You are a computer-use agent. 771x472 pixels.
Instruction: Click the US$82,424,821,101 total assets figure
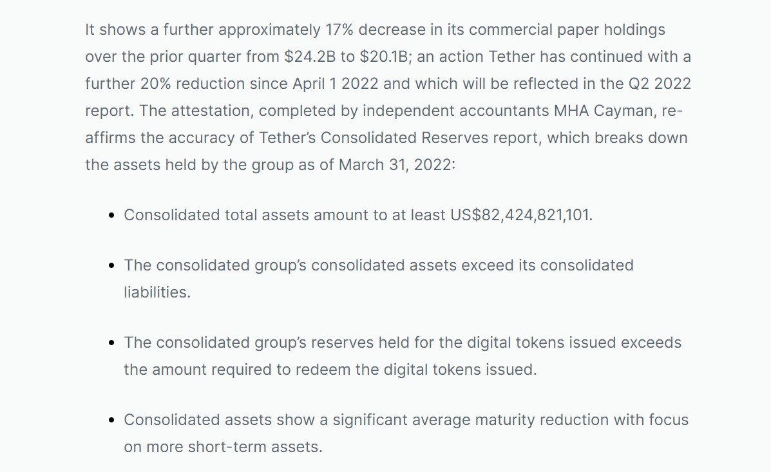pyautogui.click(x=521, y=215)
